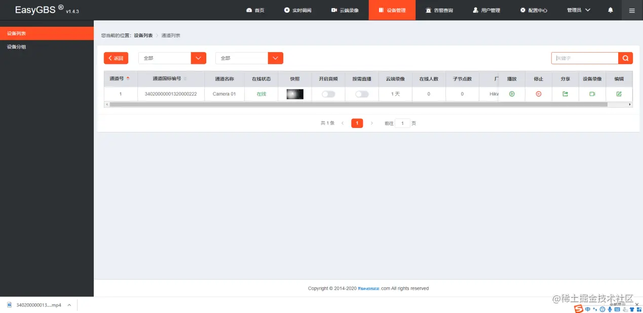The width and height of the screenshot is (643, 313).
Task: Open notifications bell icon
Action: coord(611,10)
